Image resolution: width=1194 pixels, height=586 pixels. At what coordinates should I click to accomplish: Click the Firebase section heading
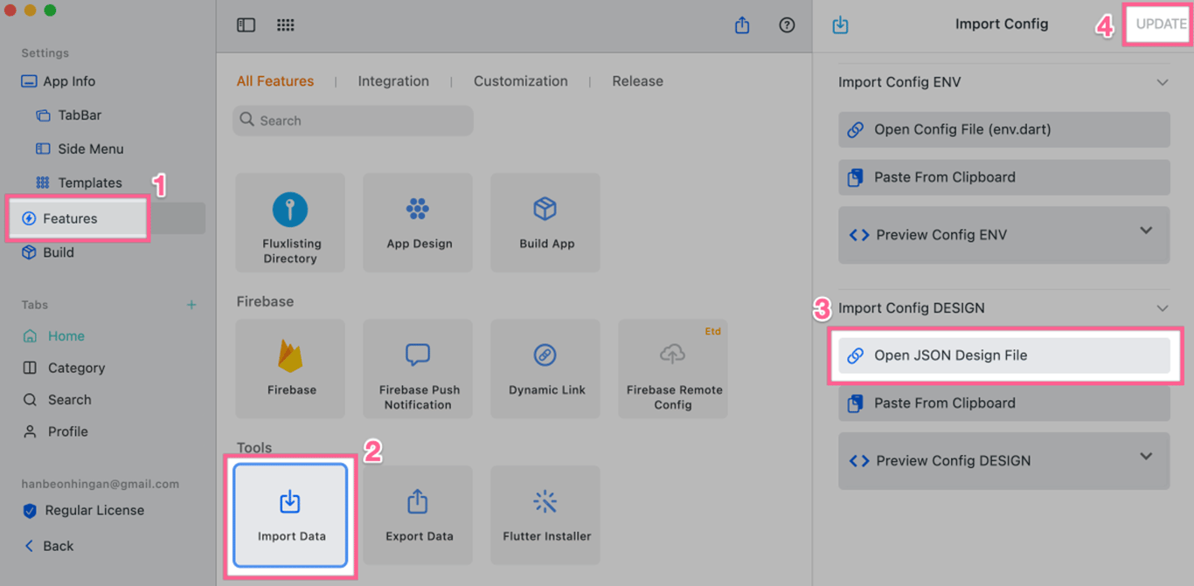[x=265, y=301]
